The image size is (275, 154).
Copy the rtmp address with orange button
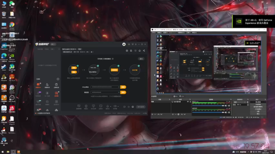tap(123, 87)
